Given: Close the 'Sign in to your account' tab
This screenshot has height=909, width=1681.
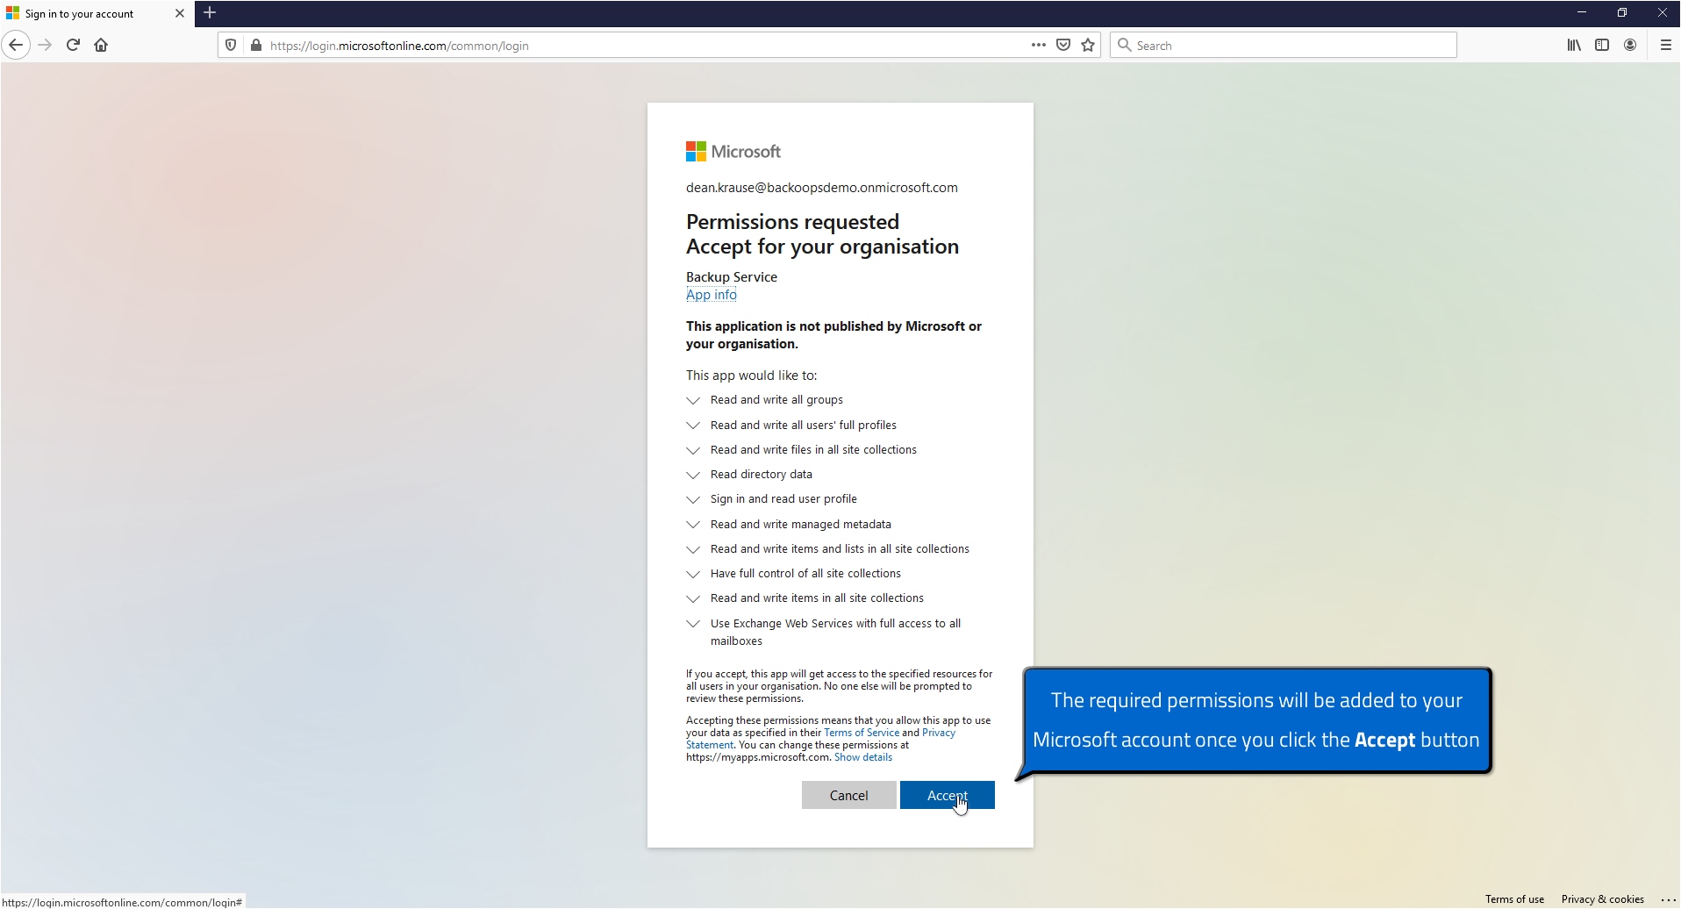Looking at the screenshot, I should [179, 13].
